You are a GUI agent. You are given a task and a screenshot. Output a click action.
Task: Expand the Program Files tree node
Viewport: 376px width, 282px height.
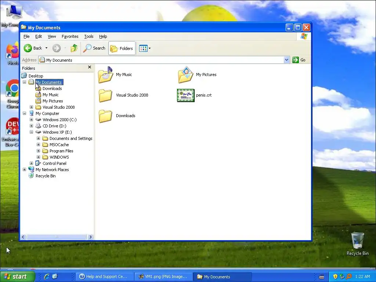(38, 151)
